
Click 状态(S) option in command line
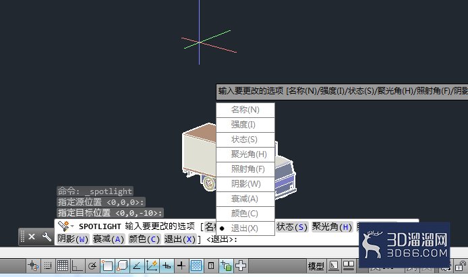(291, 227)
